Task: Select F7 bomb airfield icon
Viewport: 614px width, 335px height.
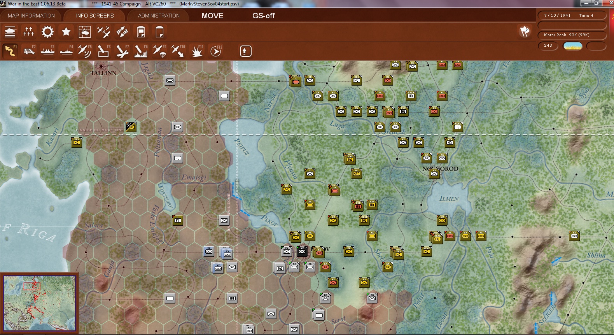Action: tap(122, 51)
